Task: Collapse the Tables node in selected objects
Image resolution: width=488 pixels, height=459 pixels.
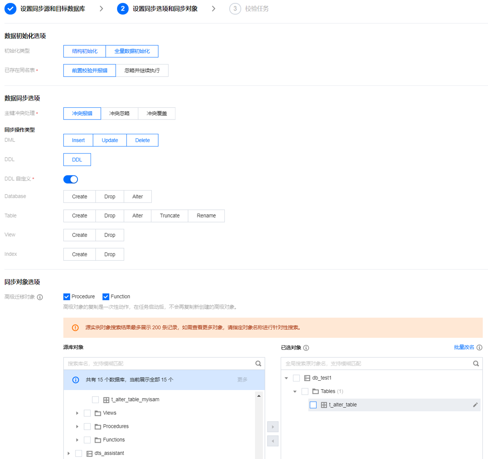Action: pyautogui.click(x=295, y=391)
